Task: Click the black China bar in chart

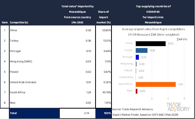Action: pyautogui.click(x=151, y=44)
